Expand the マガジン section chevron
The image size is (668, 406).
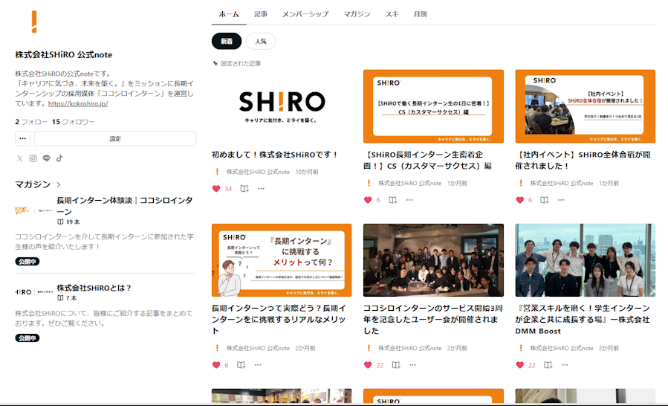[59, 184]
